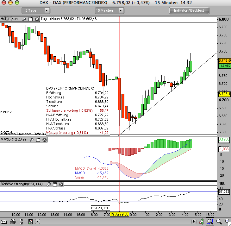The width and height of the screenshot is (231, 226).
Task: Click the MACD signal -1,033 label
Action: (x=224, y=149)
